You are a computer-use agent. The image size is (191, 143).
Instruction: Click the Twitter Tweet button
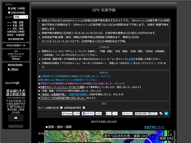click(x=67, y=114)
